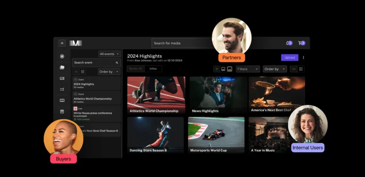Click the checklist icon in left sidebar

click(62, 89)
